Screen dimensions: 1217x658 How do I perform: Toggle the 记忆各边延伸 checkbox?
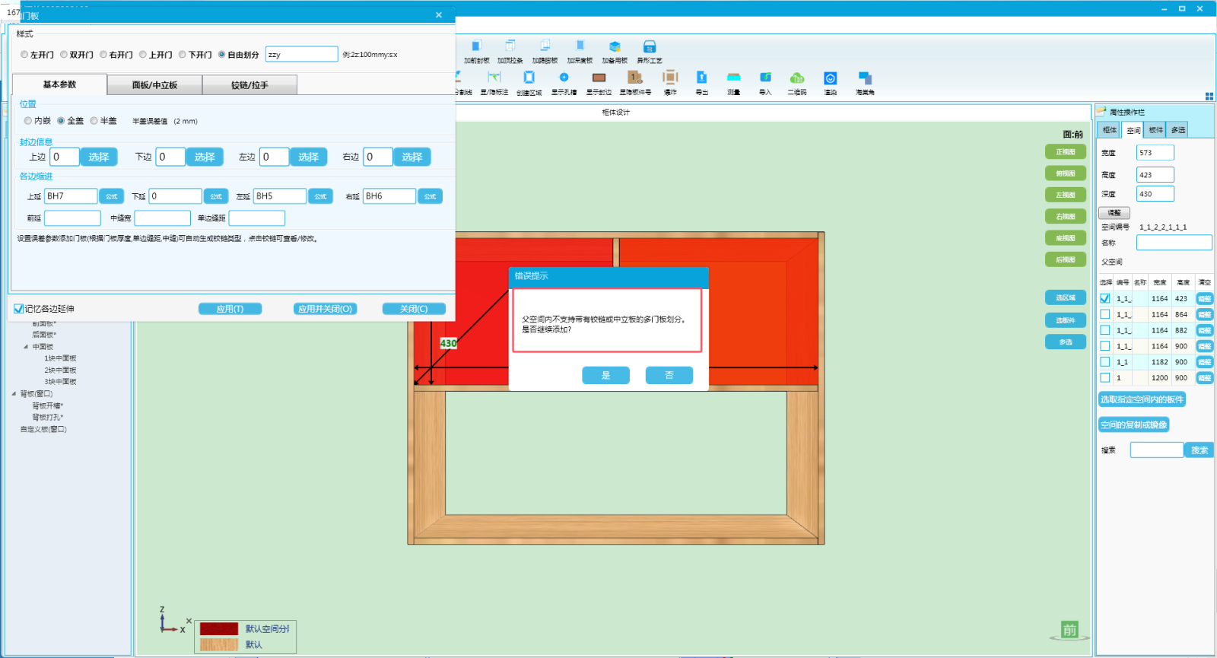[18, 309]
